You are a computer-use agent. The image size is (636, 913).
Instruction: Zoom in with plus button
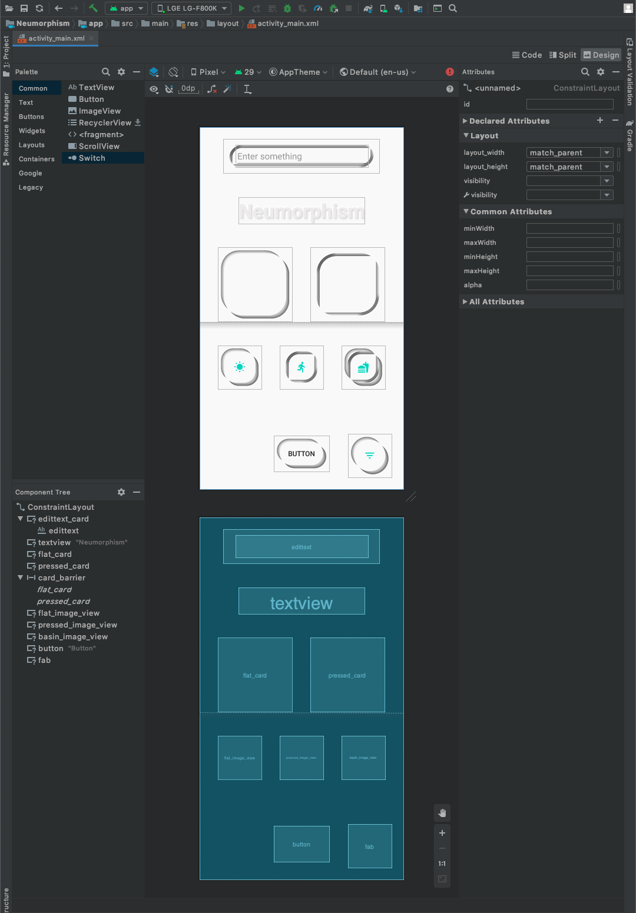[442, 833]
